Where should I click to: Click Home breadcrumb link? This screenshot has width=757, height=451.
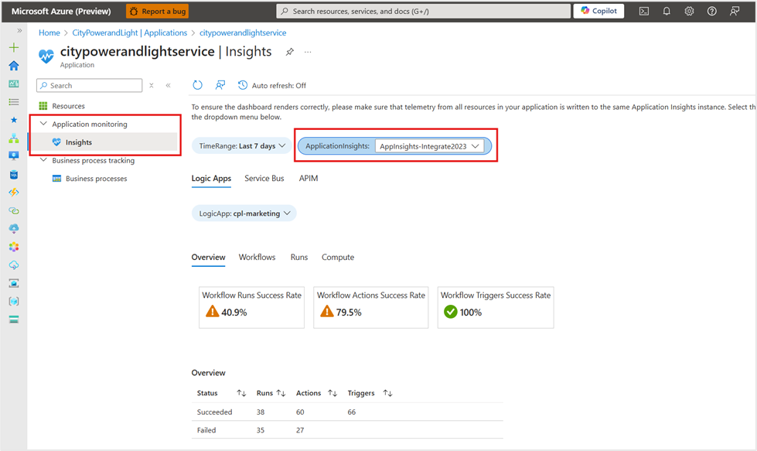tap(49, 32)
